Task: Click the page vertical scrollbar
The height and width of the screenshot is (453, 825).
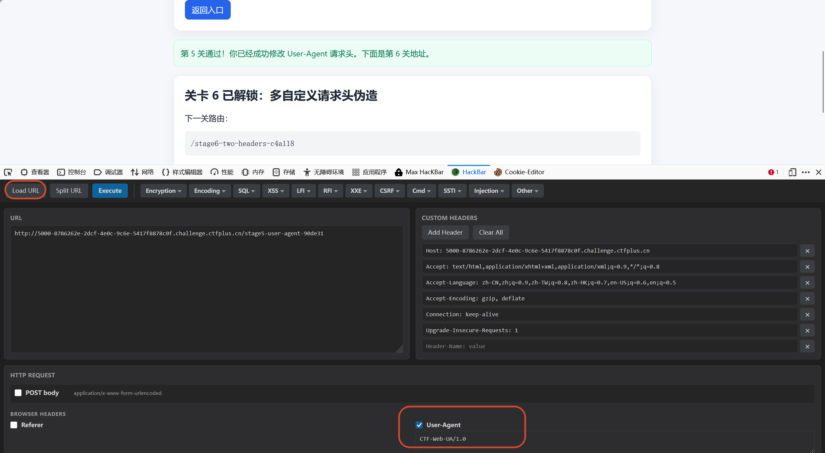Action: click(x=823, y=82)
